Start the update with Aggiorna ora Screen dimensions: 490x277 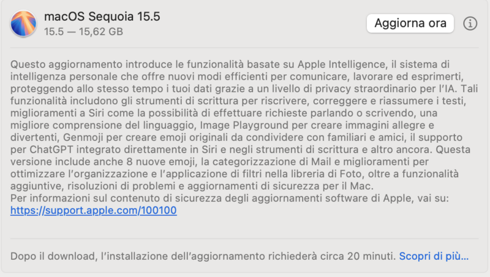(410, 23)
